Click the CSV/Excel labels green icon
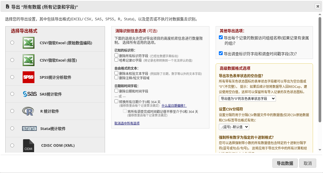323x173 pixels. coord(29,60)
